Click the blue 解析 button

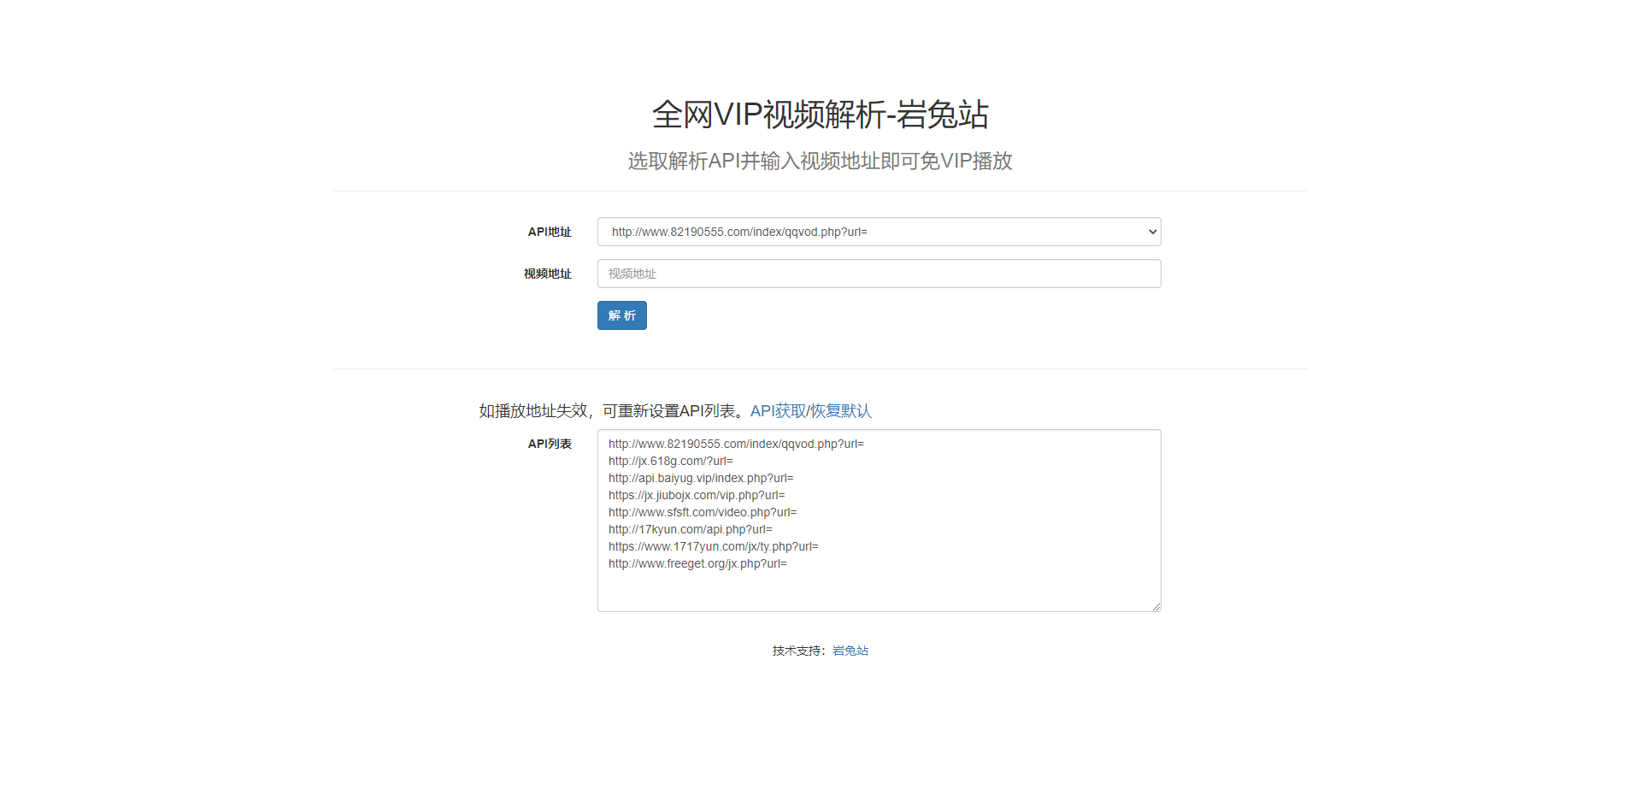(622, 315)
